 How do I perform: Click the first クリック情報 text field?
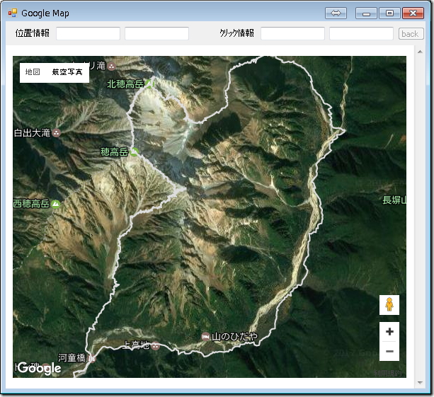click(292, 33)
